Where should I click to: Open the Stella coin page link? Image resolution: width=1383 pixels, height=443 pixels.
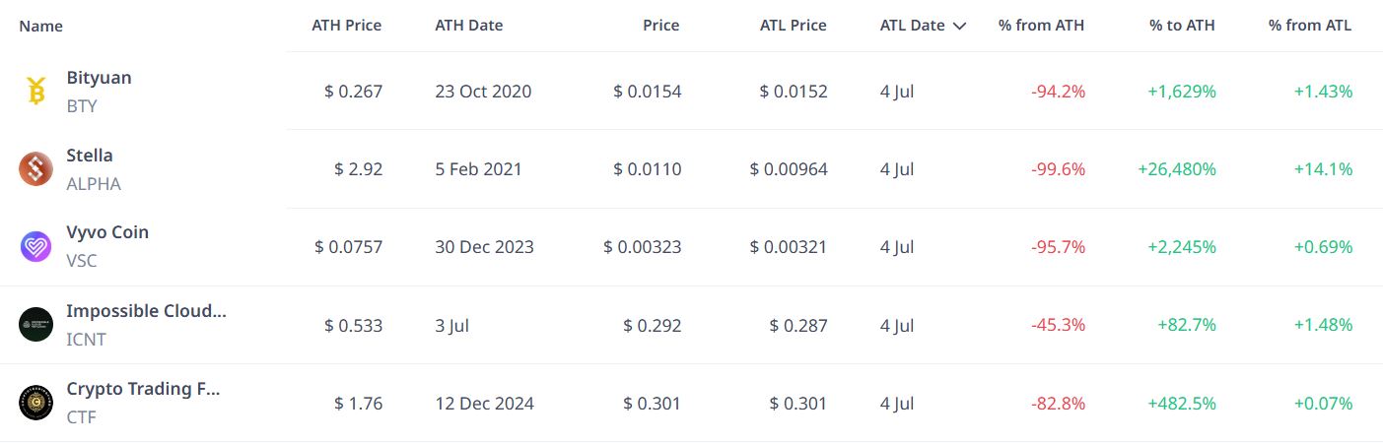(90, 156)
